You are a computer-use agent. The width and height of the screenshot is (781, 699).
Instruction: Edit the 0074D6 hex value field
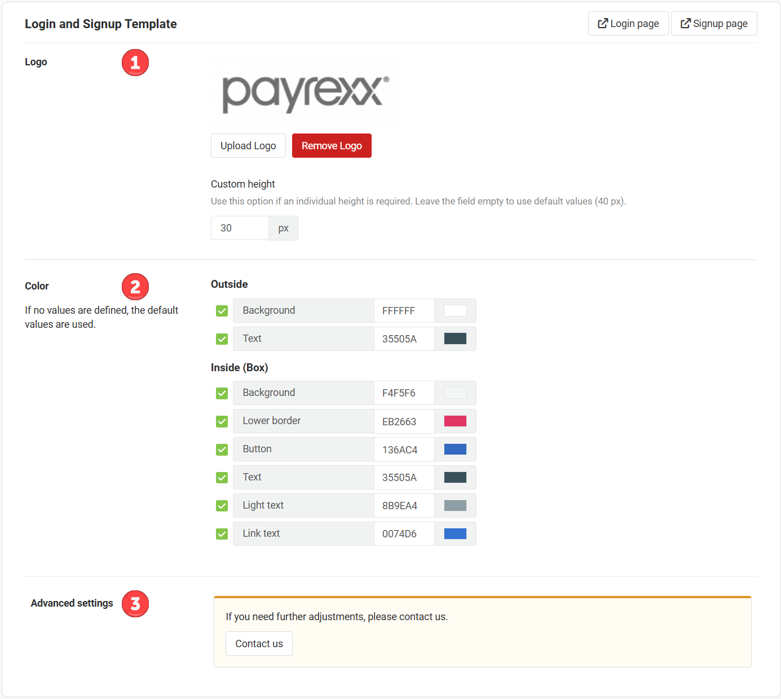[404, 534]
